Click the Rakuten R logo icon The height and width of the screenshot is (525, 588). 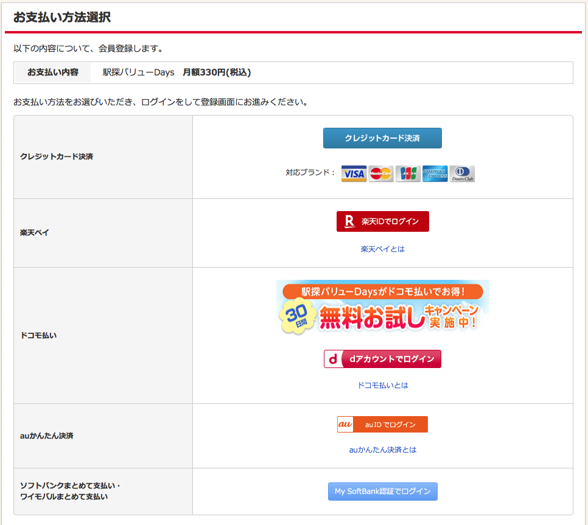click(349, 221)
